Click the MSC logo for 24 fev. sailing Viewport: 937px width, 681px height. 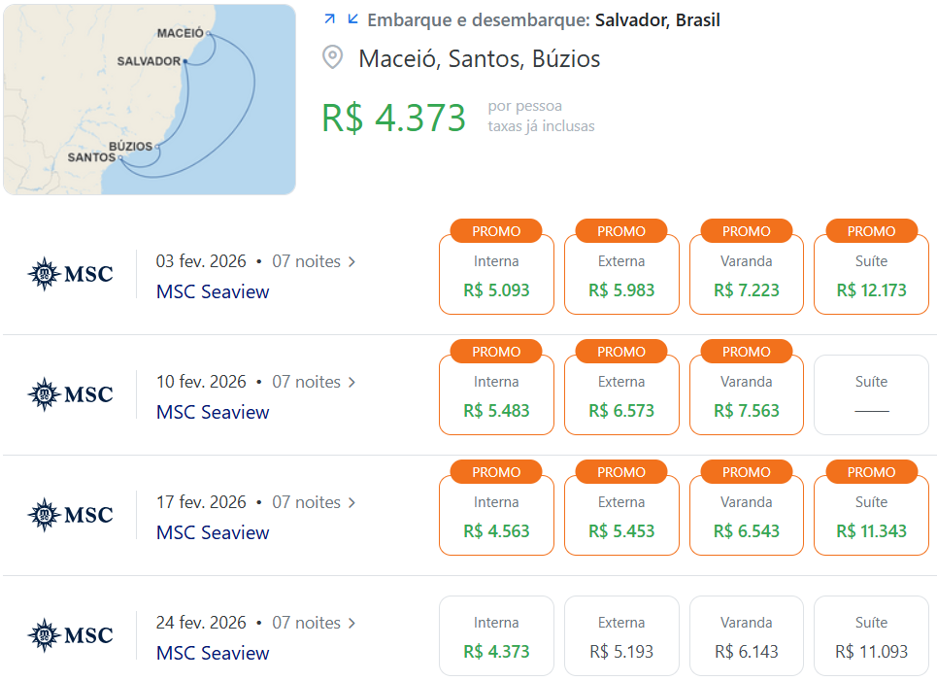tap(71, 635)
